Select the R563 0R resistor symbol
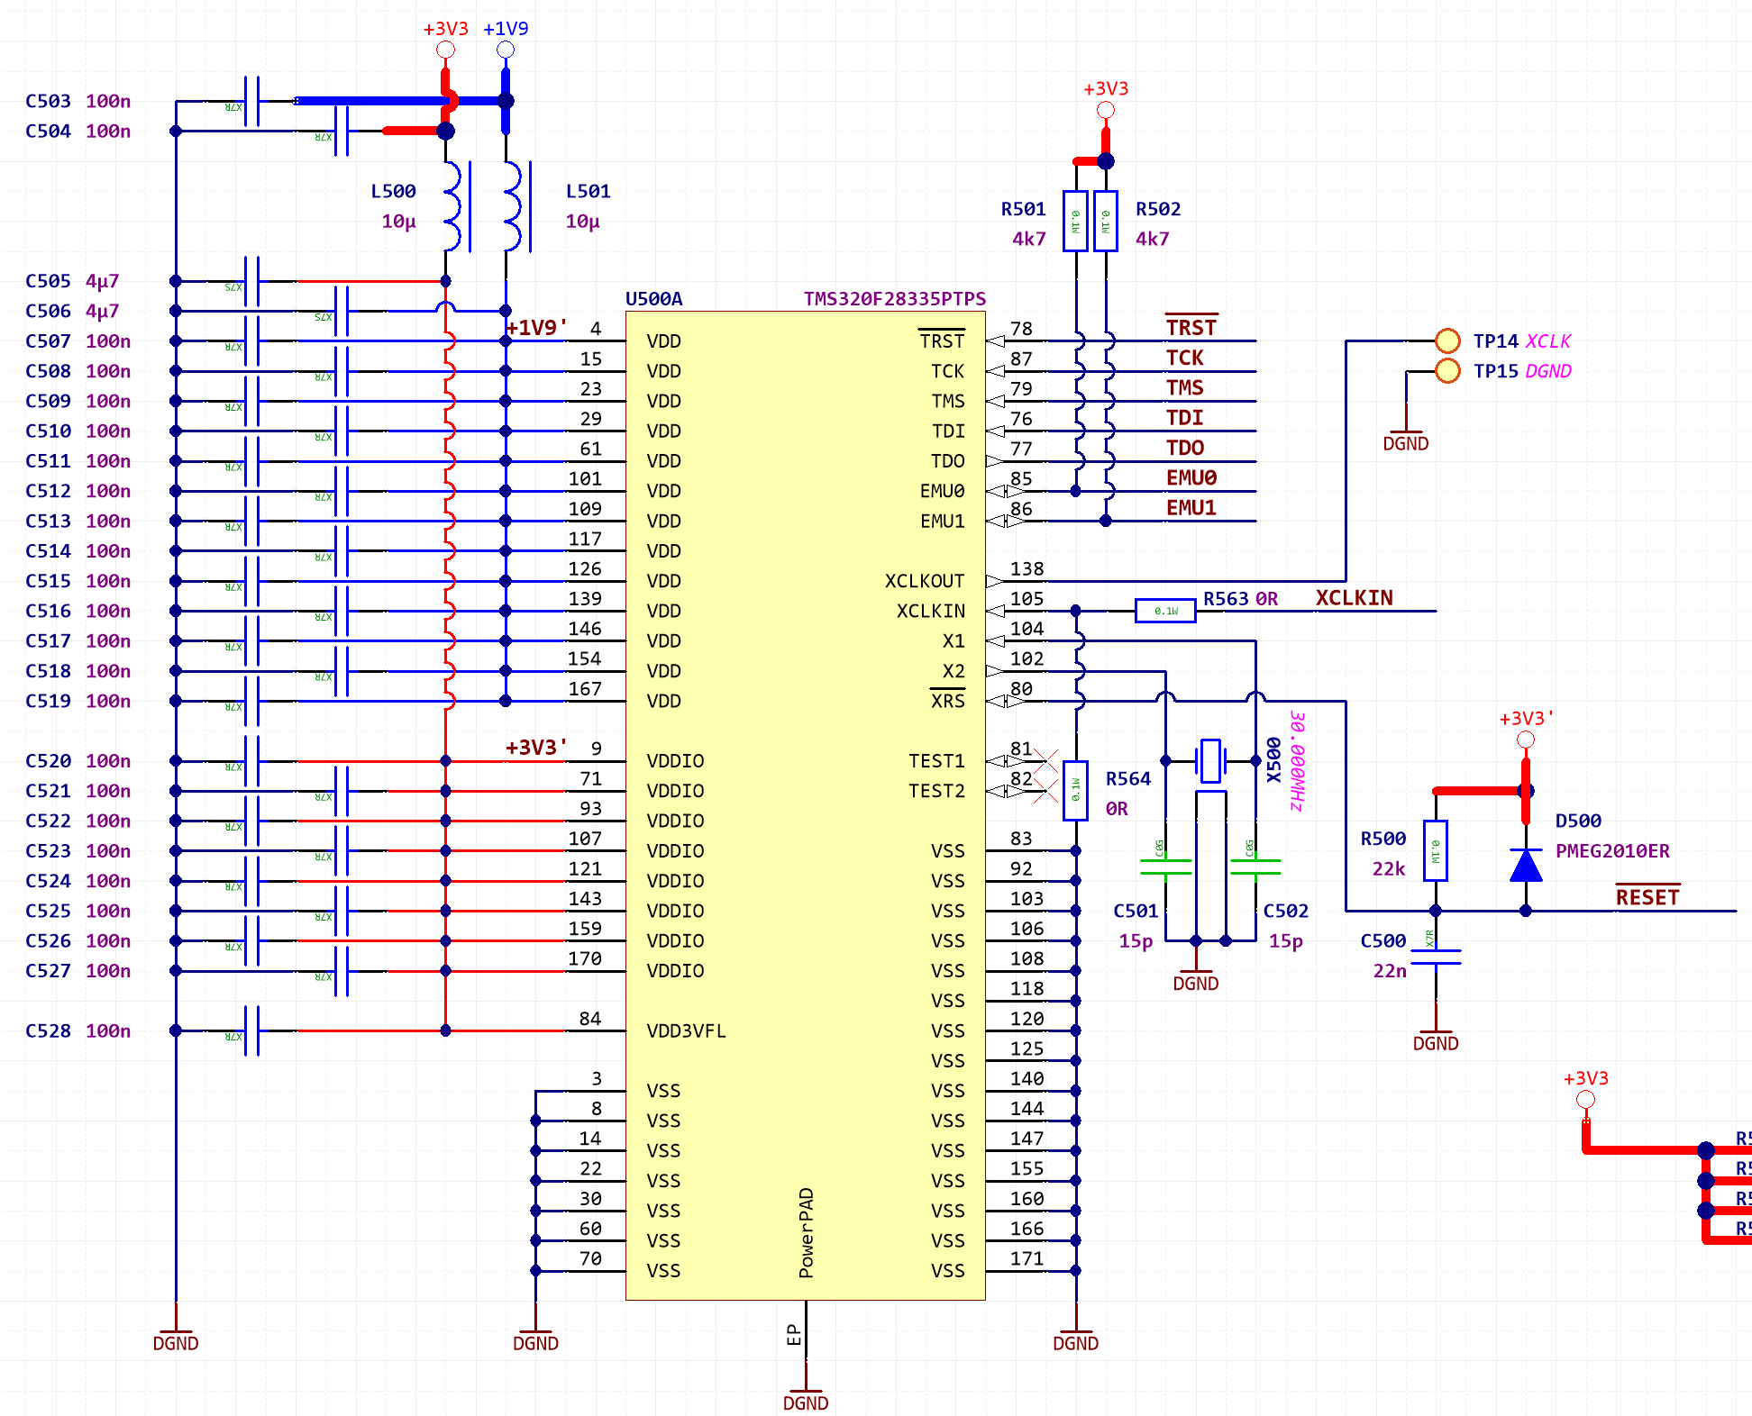Screen dimensions: 1752x1416 1165,611
